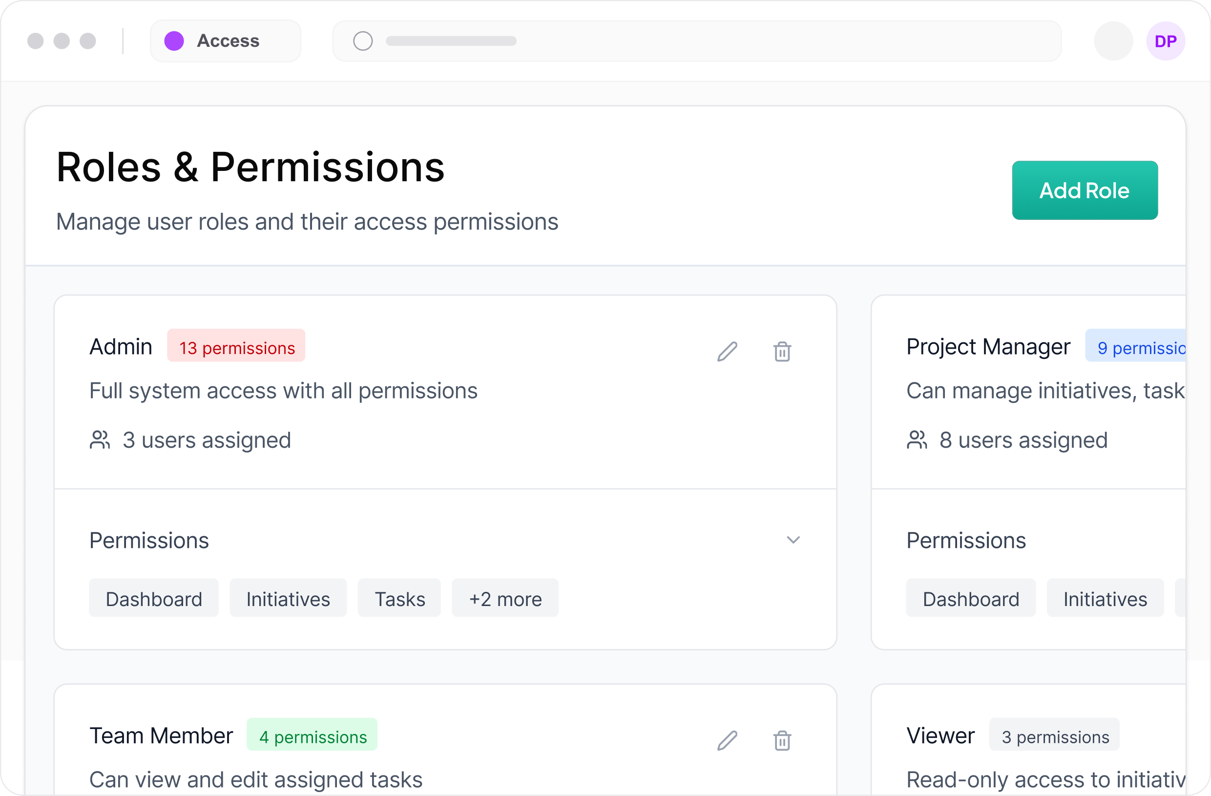
Task: Expand Admin permissions chevron
Action: coord(793,540)
